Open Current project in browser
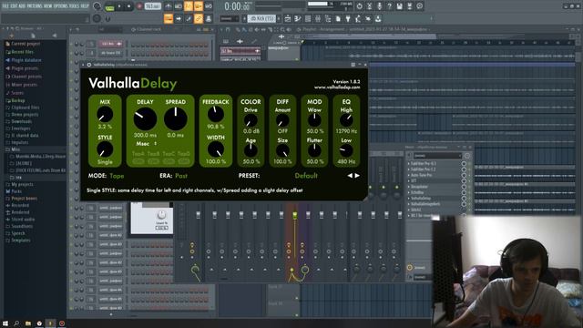Screen dimensions: 583x328 26,44
